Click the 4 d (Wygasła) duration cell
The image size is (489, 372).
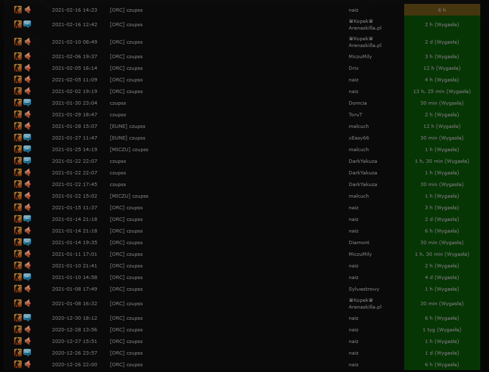pyautogui.click(x=442, y=277)
